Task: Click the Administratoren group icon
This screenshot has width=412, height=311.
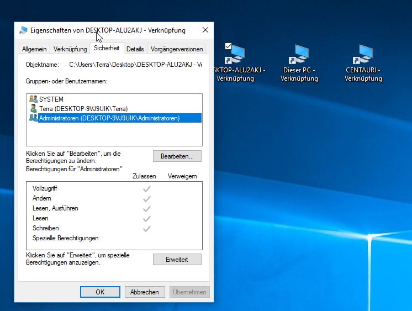Action: tap(33, 118)
